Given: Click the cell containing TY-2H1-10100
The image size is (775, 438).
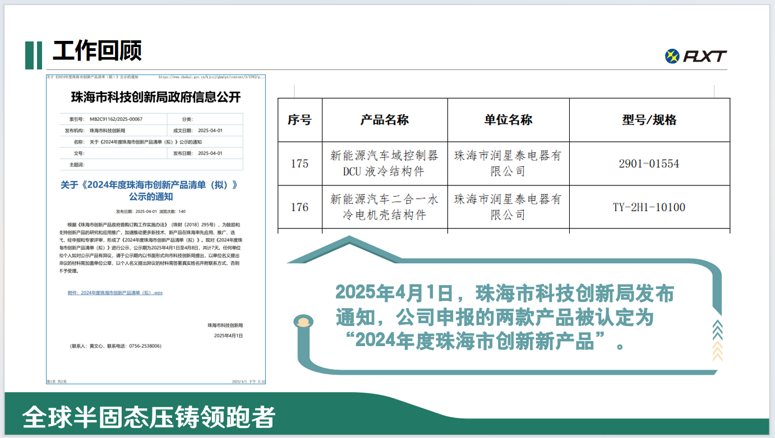Looking at the screenshot, I should pyautogui.click(x=648, y=207).
